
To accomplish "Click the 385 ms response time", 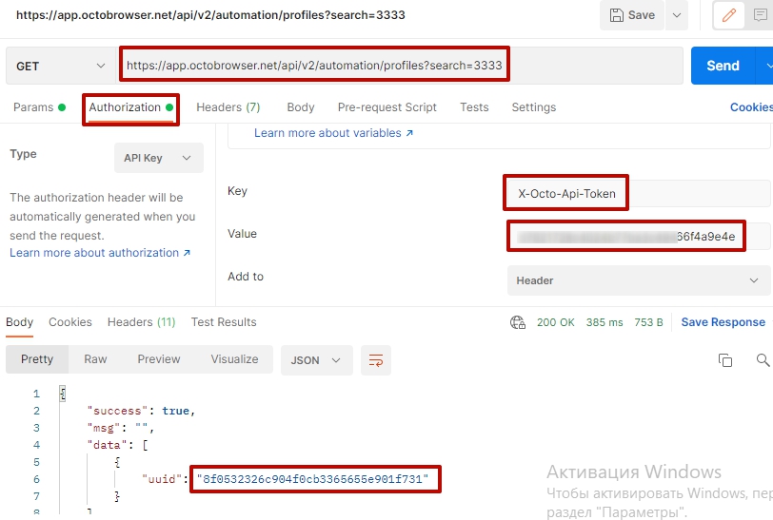I will (x=605, y=322).
